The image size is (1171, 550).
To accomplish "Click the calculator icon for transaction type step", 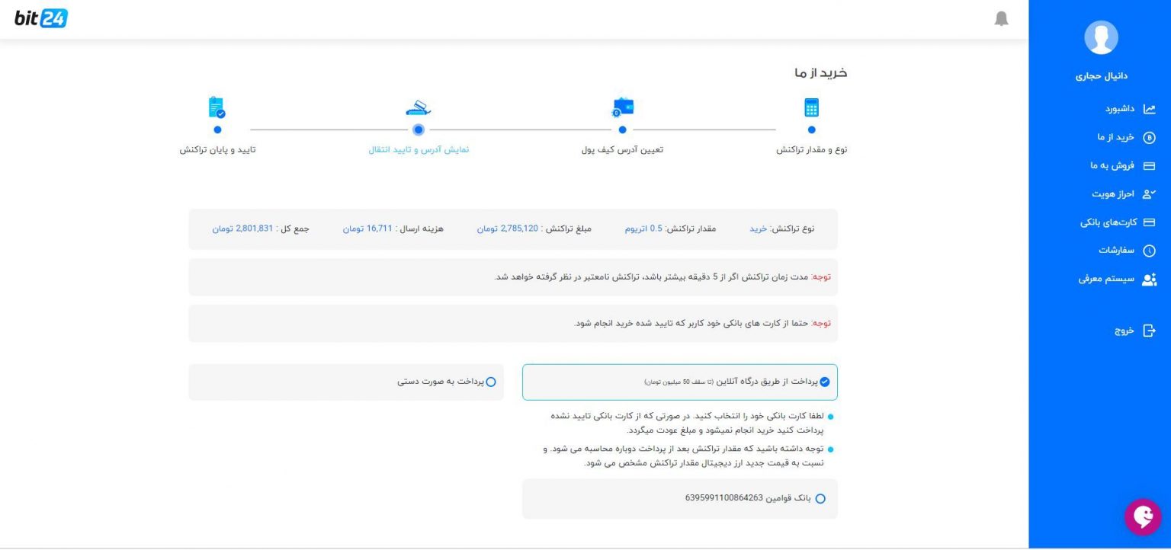I will coord(811,107).
